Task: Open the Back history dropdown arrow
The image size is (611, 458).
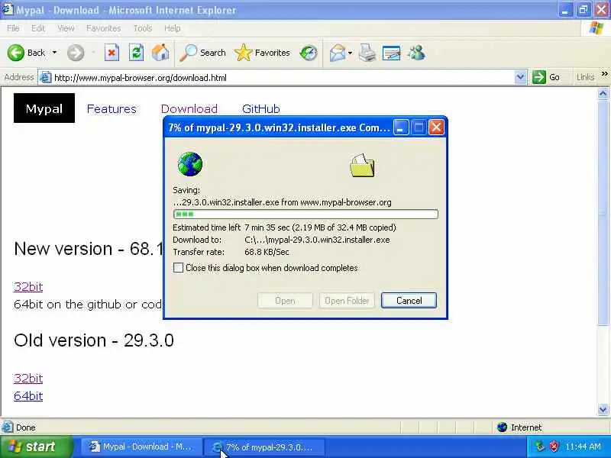Action: point(54,53)
